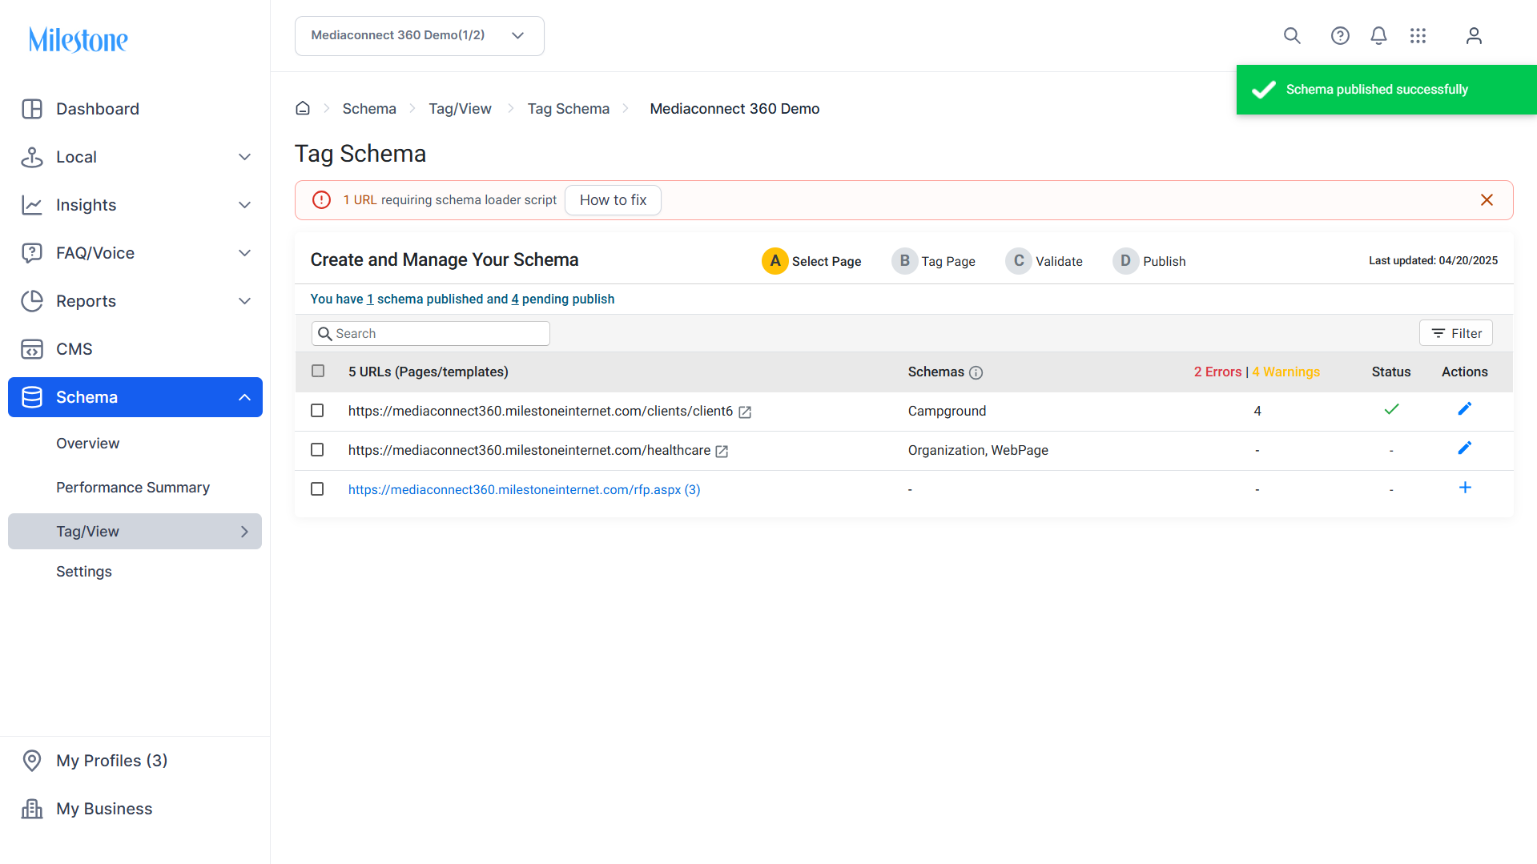Show Schemas column info tooltip icon
Viewport: 1537px width, 864px height.
(x=976, y=372)
